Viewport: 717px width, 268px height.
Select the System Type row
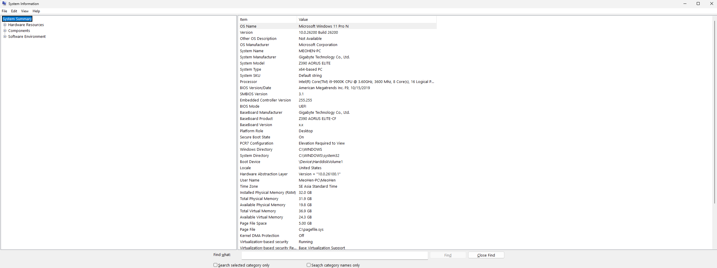(x=337, y=69)
